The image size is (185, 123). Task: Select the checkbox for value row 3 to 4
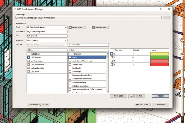pyautogui.click(x=112, y=57)
